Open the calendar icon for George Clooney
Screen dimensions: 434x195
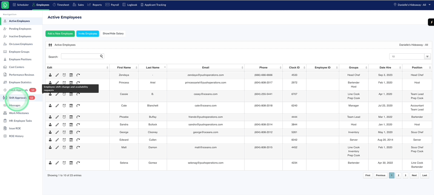pos(71,132)
